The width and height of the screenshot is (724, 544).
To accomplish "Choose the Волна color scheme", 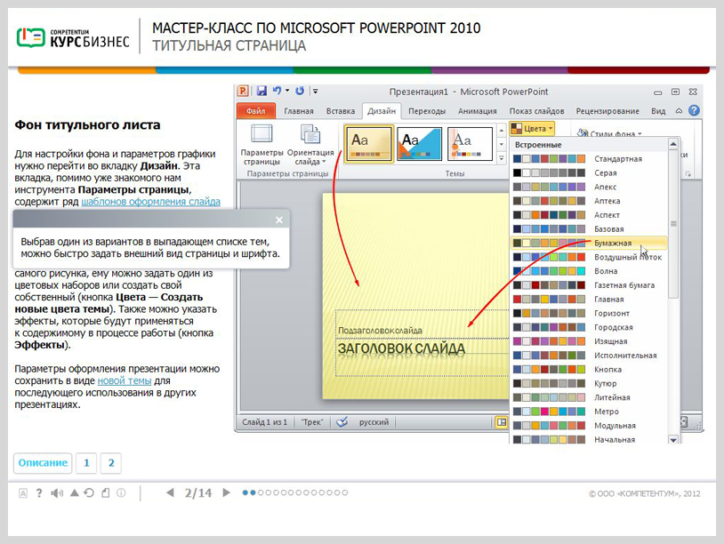I will [x=589, y=271].
